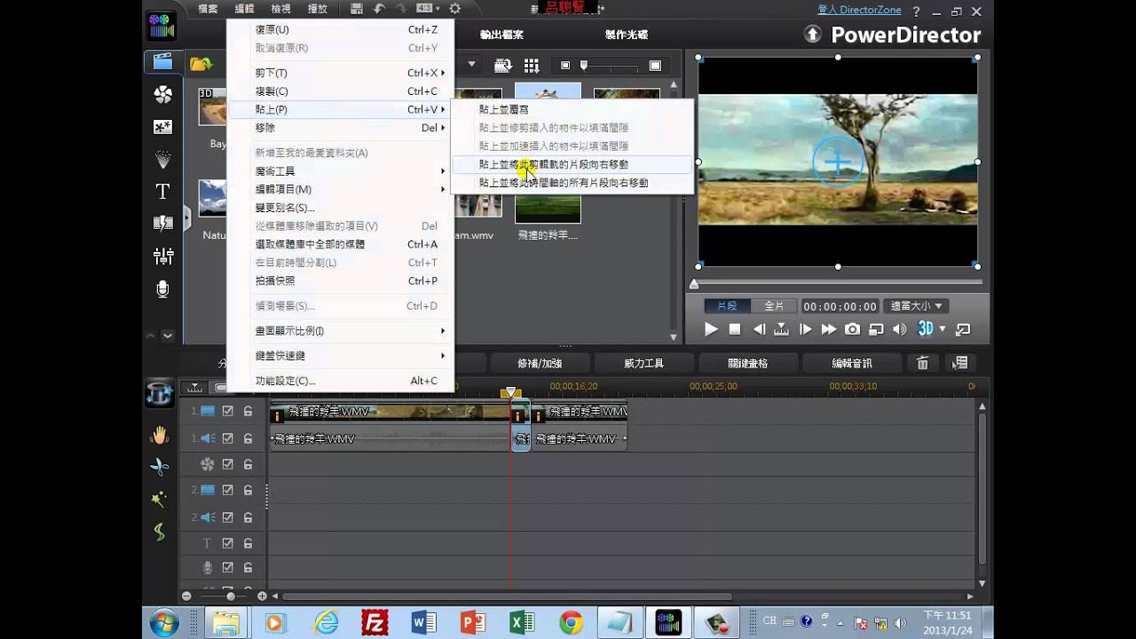Open the Title Room T icon
This screenshot has width=1136, height=639.
click(163, 191)
